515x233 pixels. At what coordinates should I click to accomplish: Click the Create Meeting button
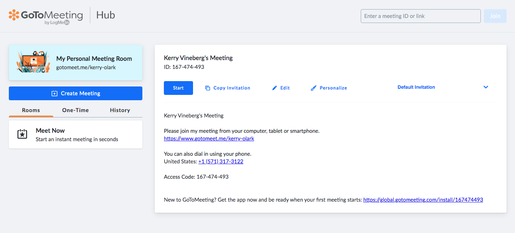coord(76,93)
